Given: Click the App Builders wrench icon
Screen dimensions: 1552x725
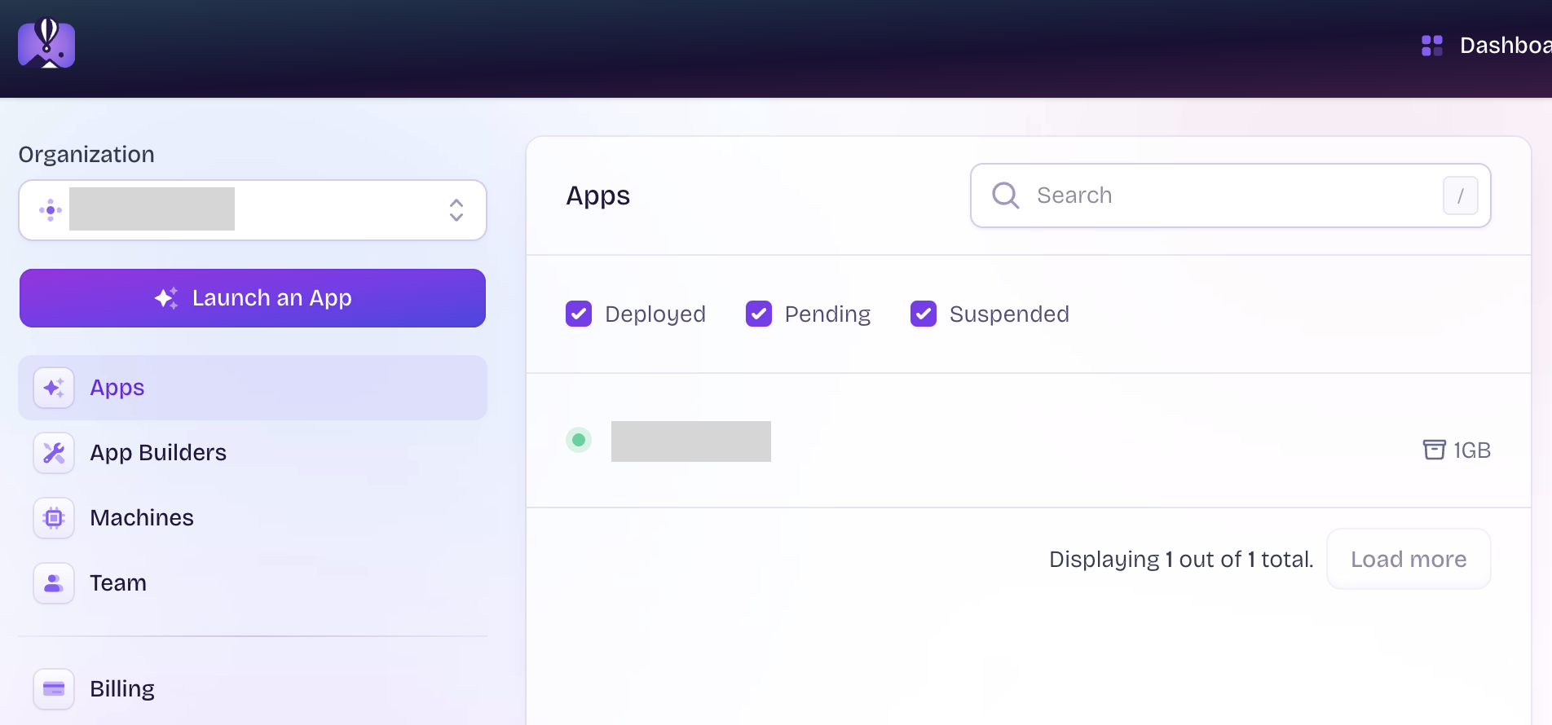Looking at the screenshot, I should [54, 453].
